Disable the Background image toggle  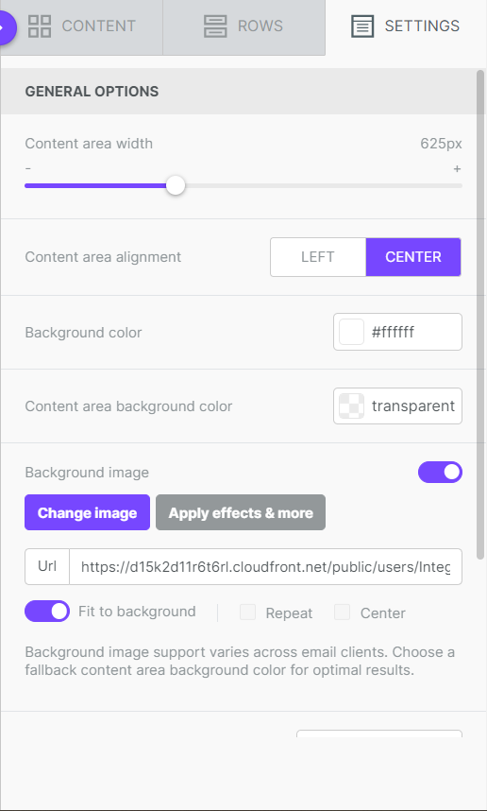[x=440, y=473]
